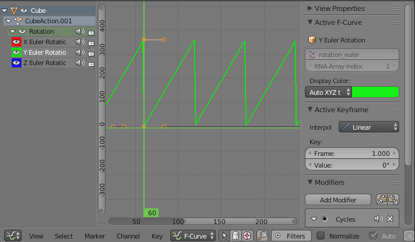Mute the Cycles modifier
Screen dimensions: 415x242
point(379,219)
